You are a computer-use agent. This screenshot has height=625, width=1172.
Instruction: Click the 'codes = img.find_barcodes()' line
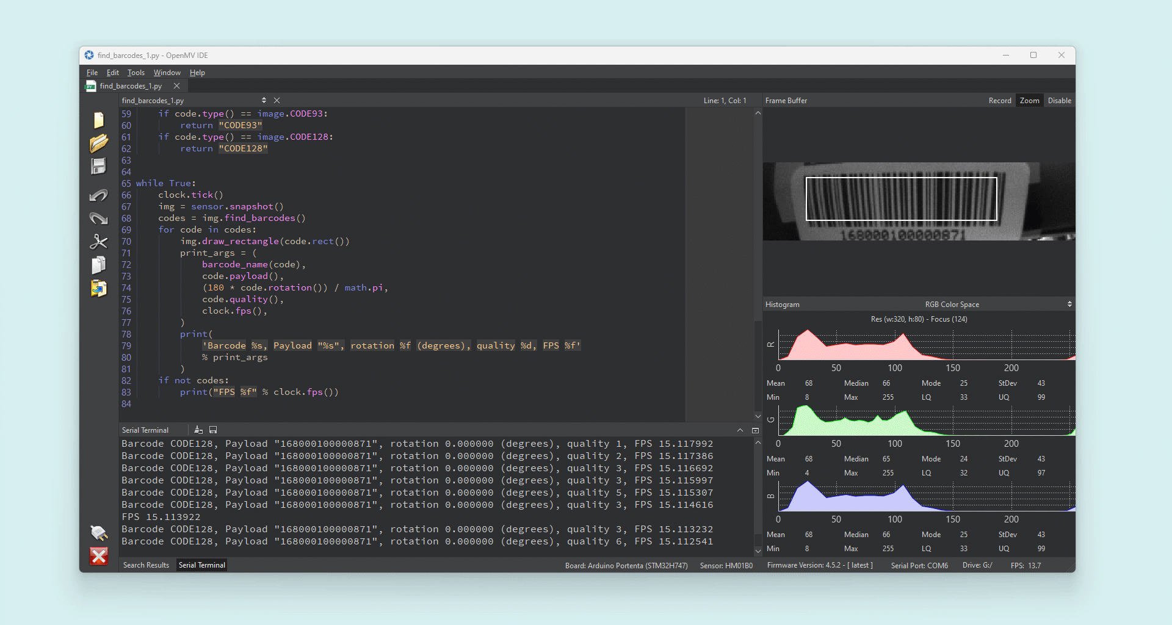coord(232,218)
